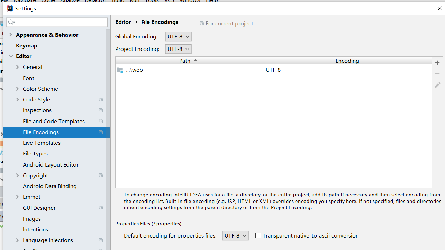The width and height of the screenshot is (445, 250).
Task: Select the ...\web path row
Action: tap(273, 70)
